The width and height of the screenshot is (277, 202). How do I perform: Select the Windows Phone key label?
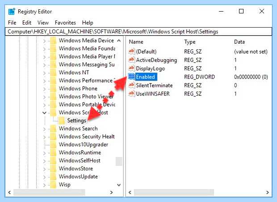coord(78,88)
